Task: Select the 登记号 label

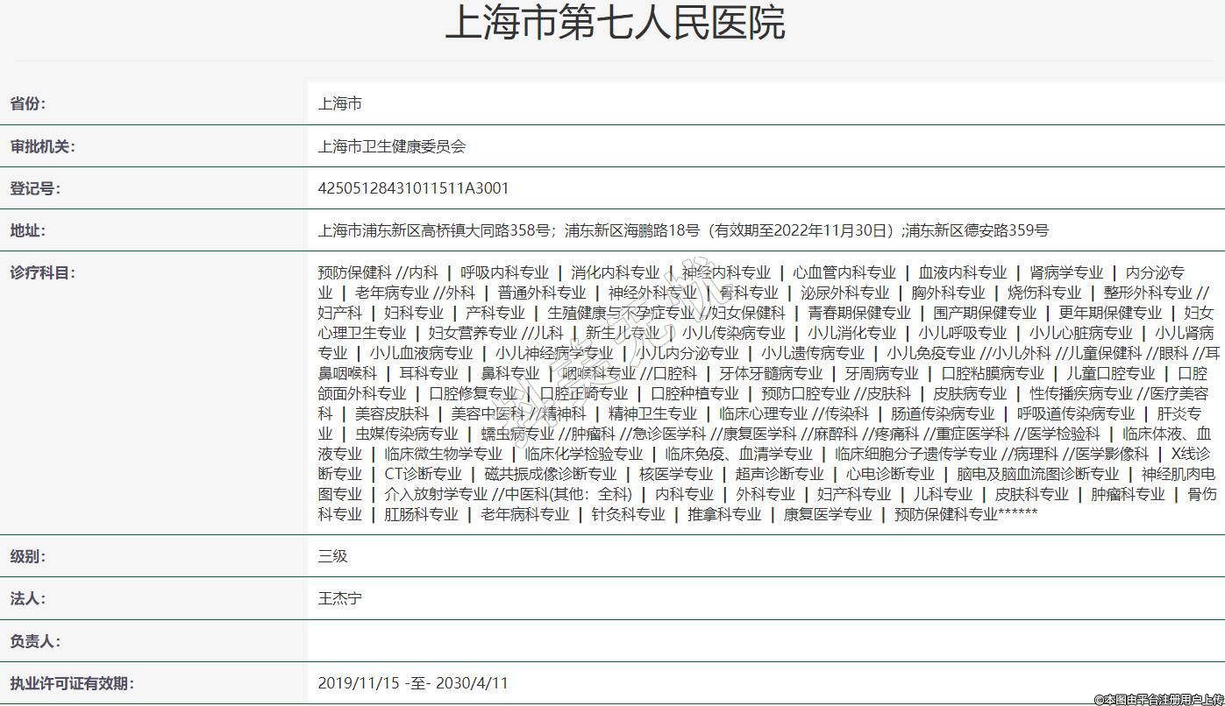Action: [34, 188]
